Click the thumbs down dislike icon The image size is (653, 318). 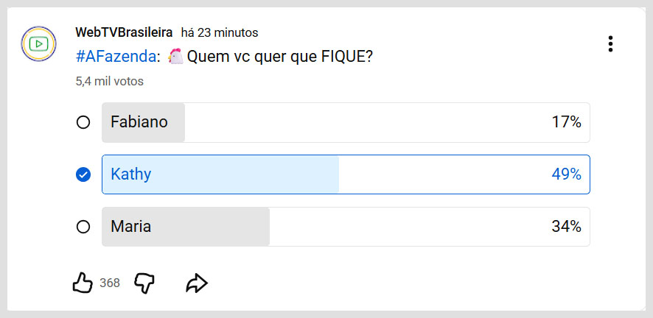(x=144, y=283)
